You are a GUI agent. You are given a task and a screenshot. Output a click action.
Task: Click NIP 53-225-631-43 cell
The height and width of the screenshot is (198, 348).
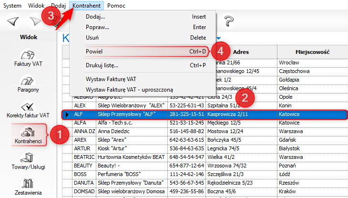coord(187,105)
